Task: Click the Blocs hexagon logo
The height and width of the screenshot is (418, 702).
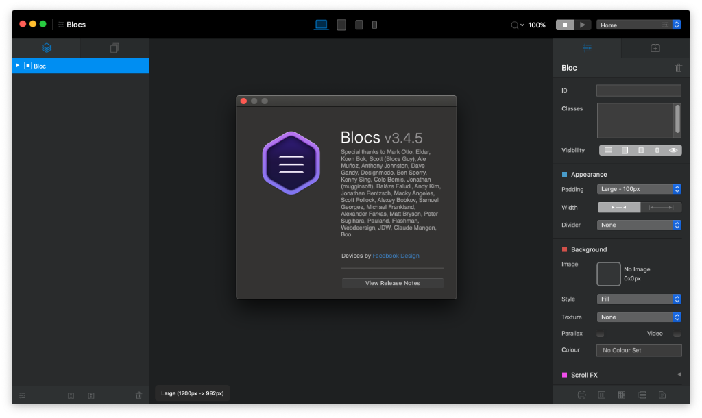Action: [x=291, y=163]
